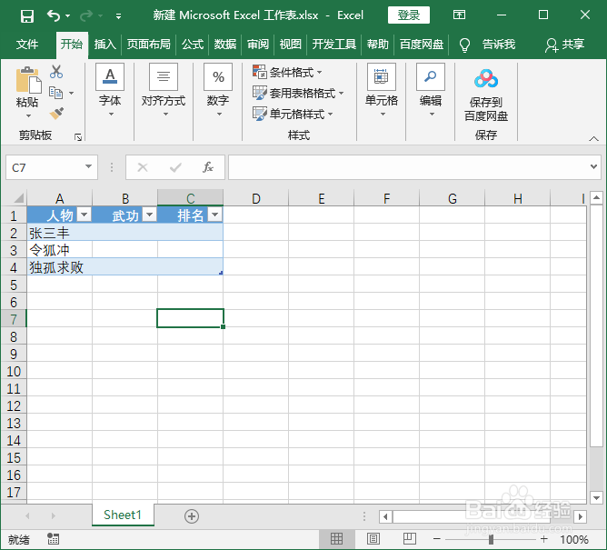
Task: Click the Ribbon Display Options icon
Action: (459, 15)
